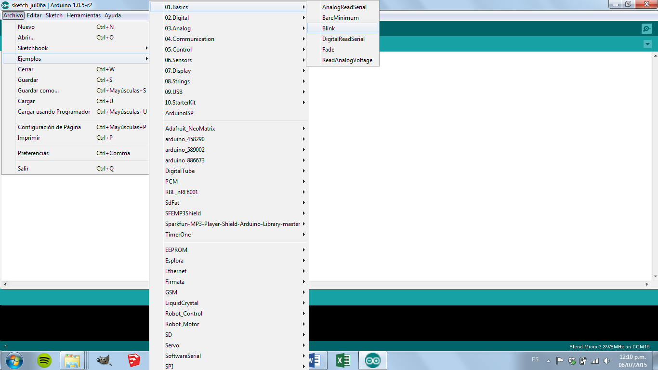658x370 pixels.
Task: Click the horizontal scrollbar right arrow
Action: [647, 285]
